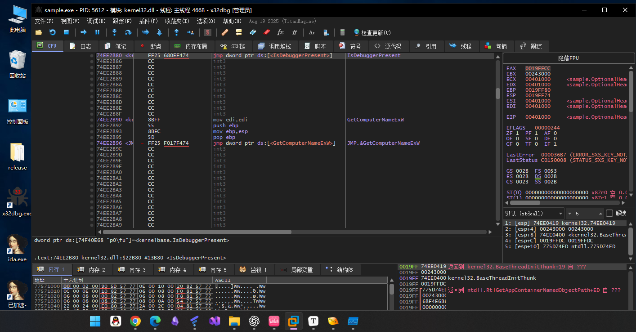Click the fx functions toolbar icon
Viewport: 636px width, 335px height.
coord(280,32)
